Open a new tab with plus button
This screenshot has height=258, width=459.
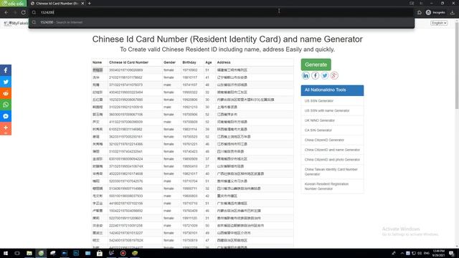click(89, 3)
